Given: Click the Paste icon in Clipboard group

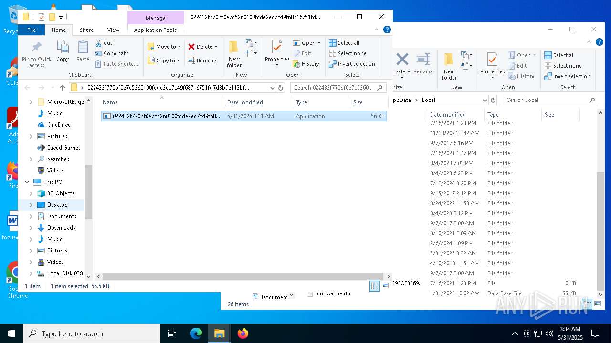Looking at the screenshot, I should click(x=83, y=51).
